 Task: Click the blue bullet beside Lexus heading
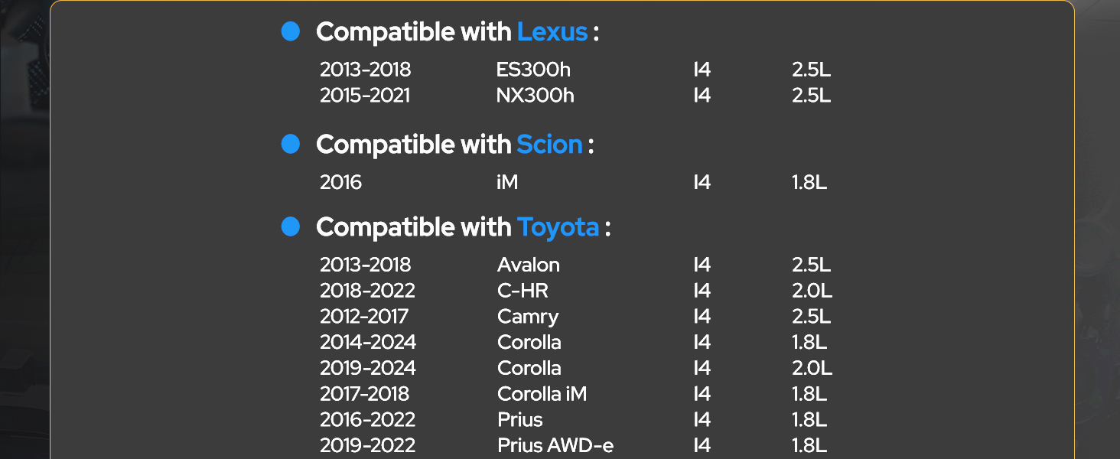(291, 31)
